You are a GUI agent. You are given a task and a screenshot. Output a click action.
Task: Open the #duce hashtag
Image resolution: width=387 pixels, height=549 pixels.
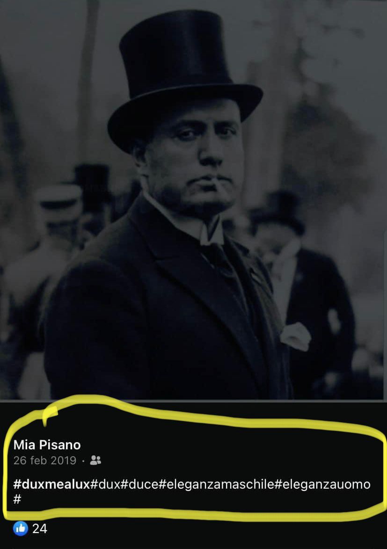(139, 484)
